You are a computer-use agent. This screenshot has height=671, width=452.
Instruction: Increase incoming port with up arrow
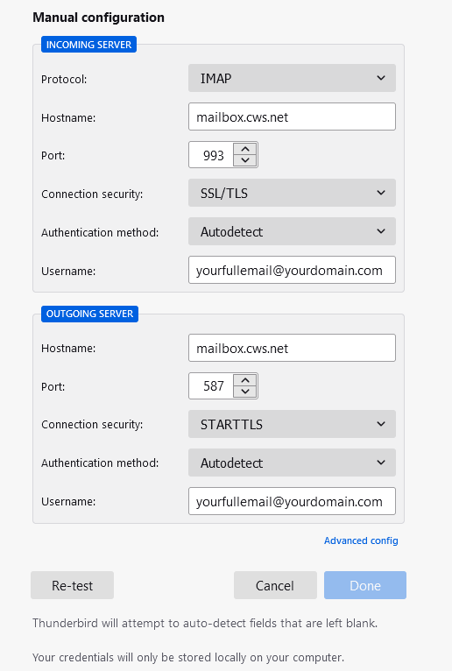click(245, 149)
